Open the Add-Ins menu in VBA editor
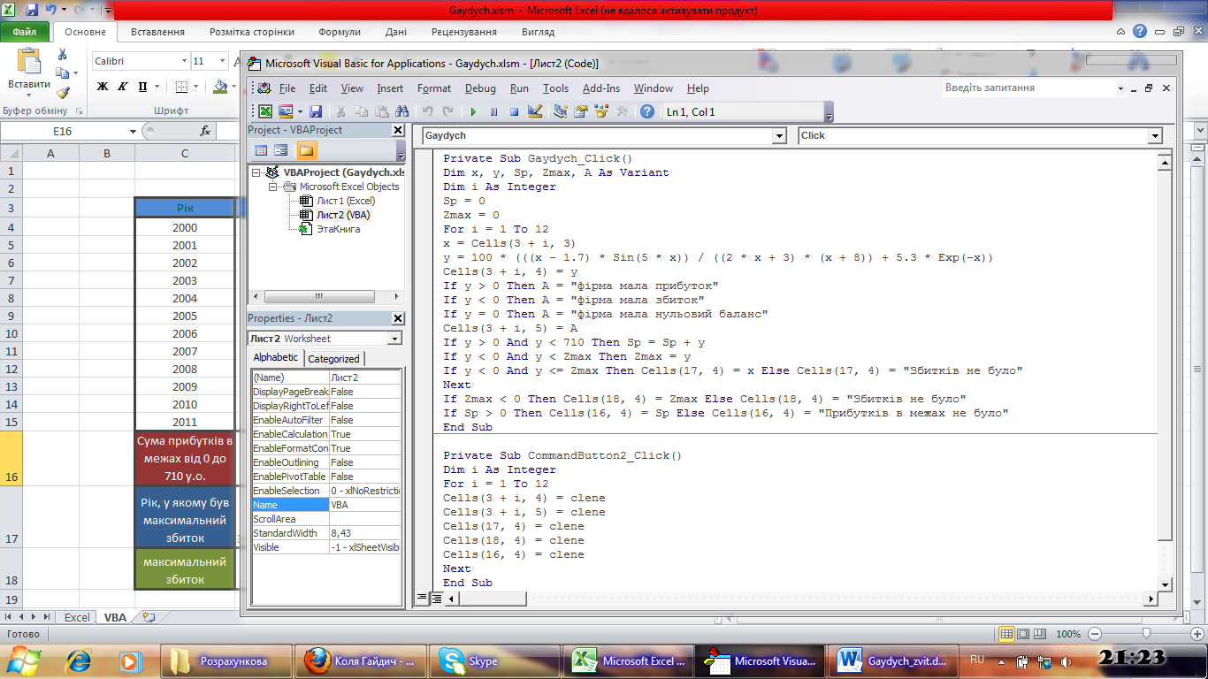Screen dimensions: 1208x679 point(601,88)
